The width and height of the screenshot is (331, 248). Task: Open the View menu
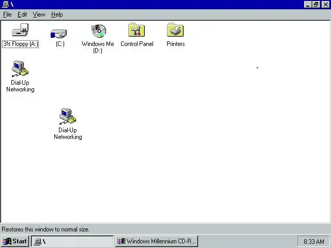point(39,14)
